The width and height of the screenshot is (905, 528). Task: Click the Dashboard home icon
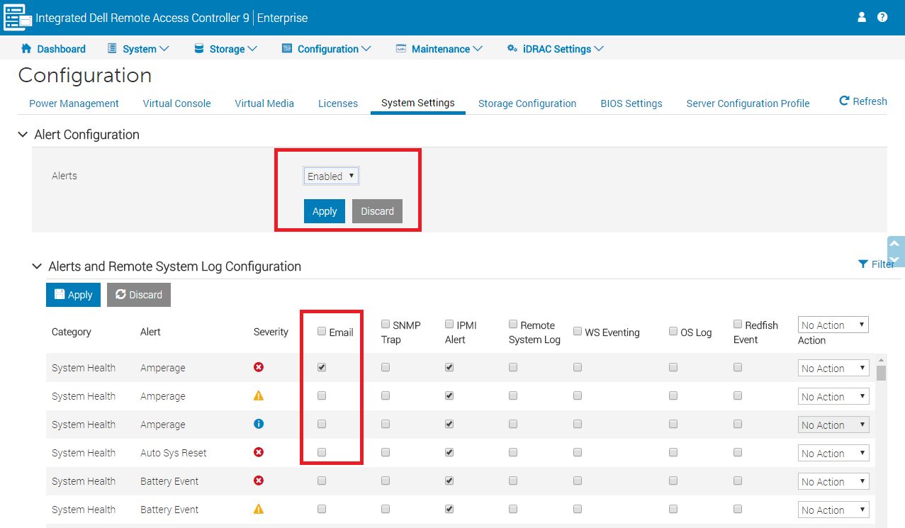(26, 48)
